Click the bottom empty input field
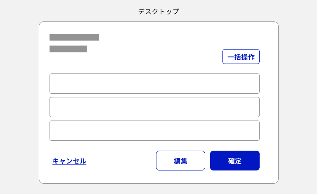 tap(154, 131)
